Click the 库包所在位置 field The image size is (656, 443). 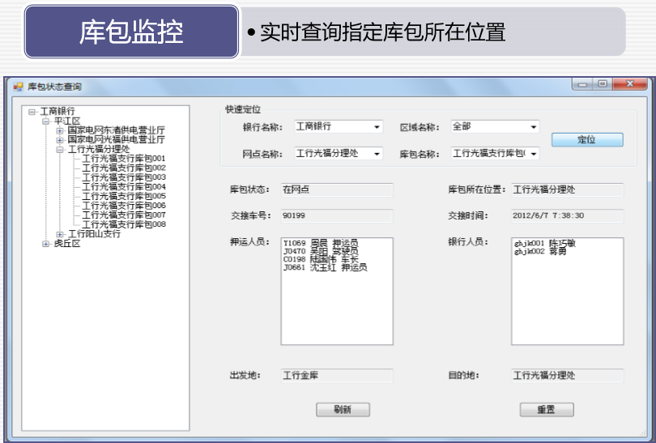pos(567,190)
